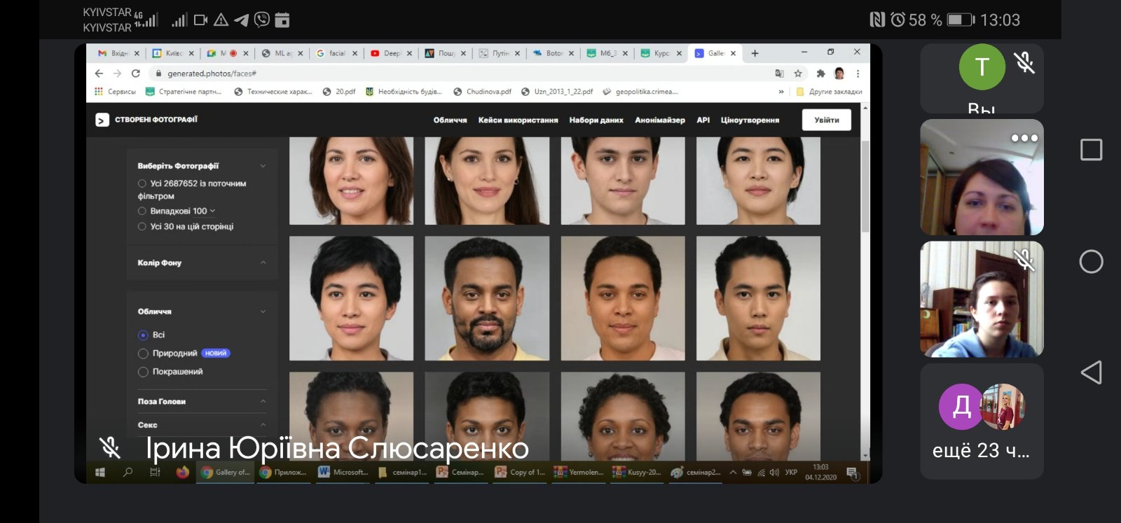Image resolution: width=1121 pixels, height=523 pixels.
Task: Click the Generated Photos logo icon
Action: tap(102, 120)
